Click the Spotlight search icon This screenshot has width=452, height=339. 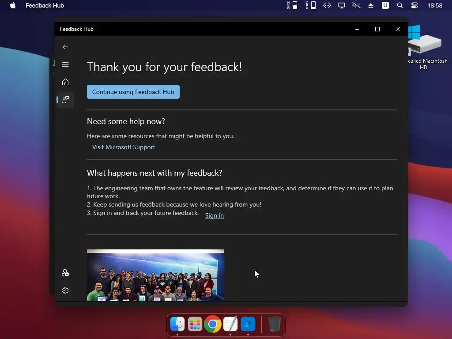[399, 5]
